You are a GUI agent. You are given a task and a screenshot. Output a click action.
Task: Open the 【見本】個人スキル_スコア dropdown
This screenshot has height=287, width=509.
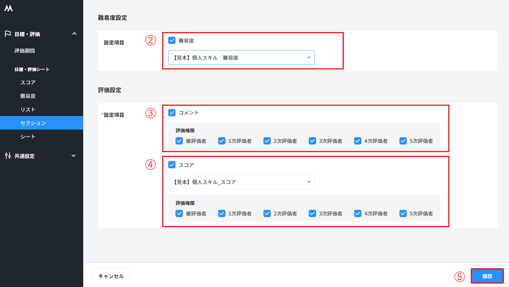(241, 182)
